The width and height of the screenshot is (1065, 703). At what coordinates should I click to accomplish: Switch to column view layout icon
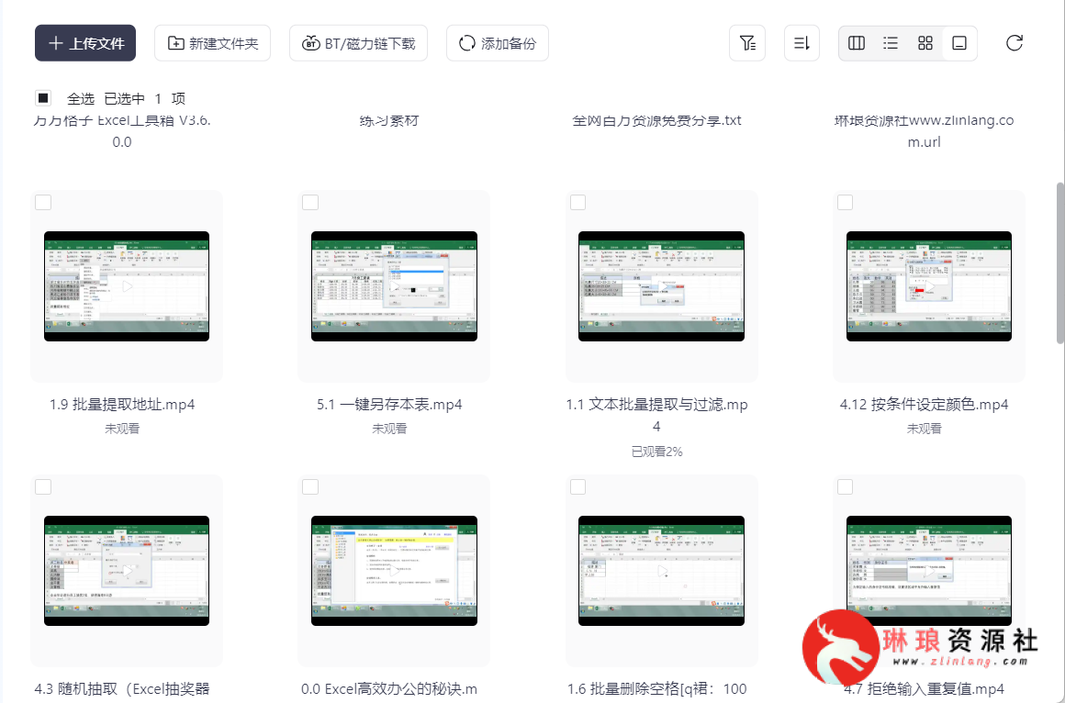coord(857,43)
